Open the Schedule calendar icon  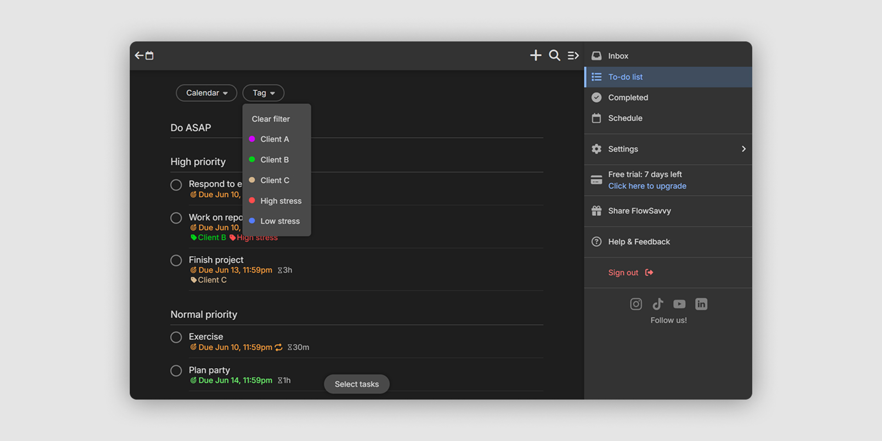click(x=596, y=118)
